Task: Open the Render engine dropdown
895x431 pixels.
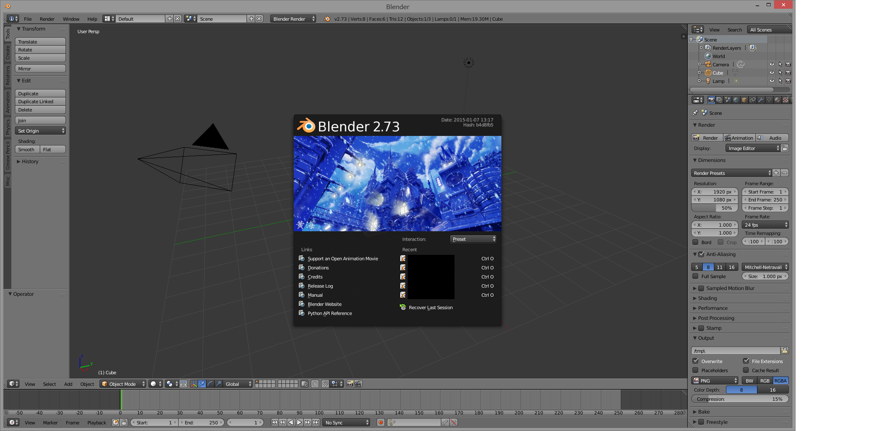Action: coord(293,19)
